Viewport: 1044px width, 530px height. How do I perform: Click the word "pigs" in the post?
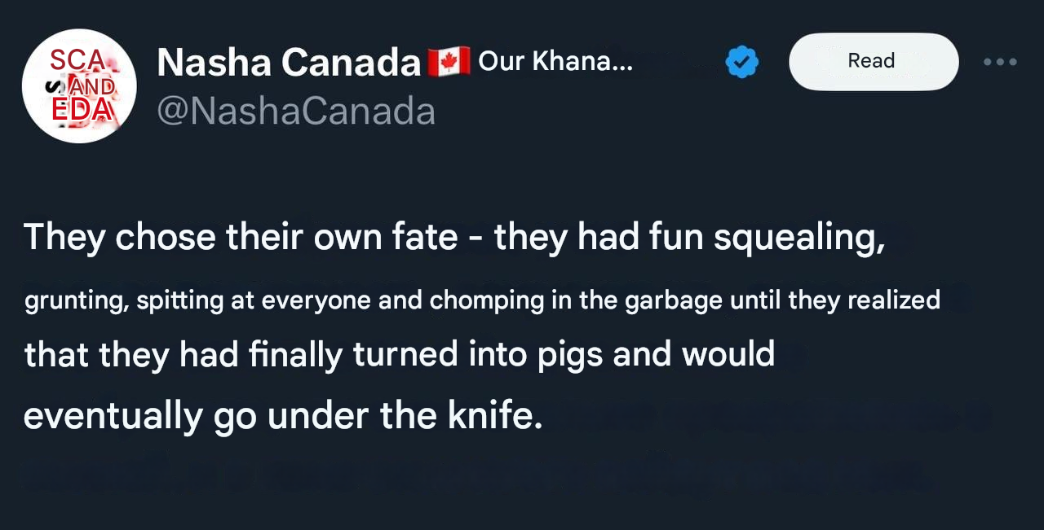coord(563,354)
